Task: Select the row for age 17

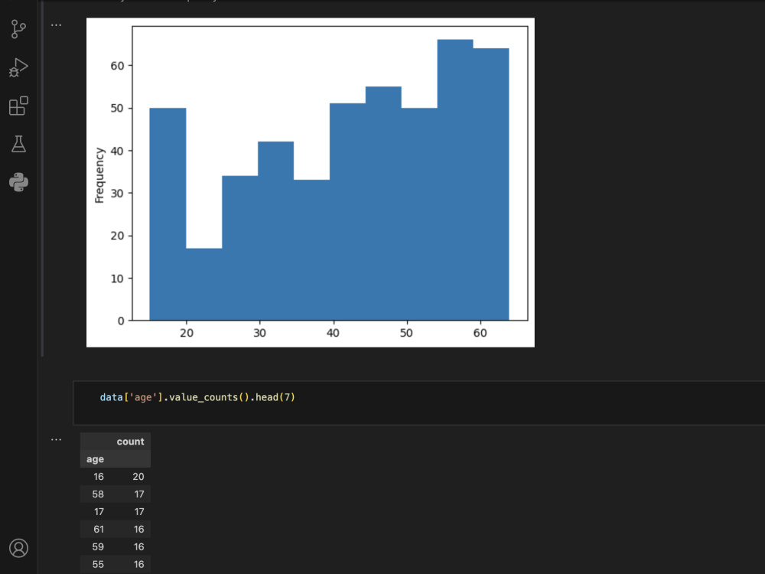Action: coord(116,511)
